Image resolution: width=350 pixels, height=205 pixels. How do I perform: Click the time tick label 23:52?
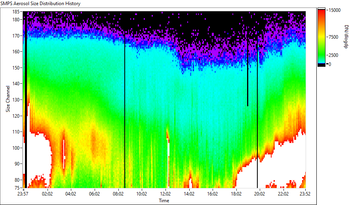pos(305,194)
